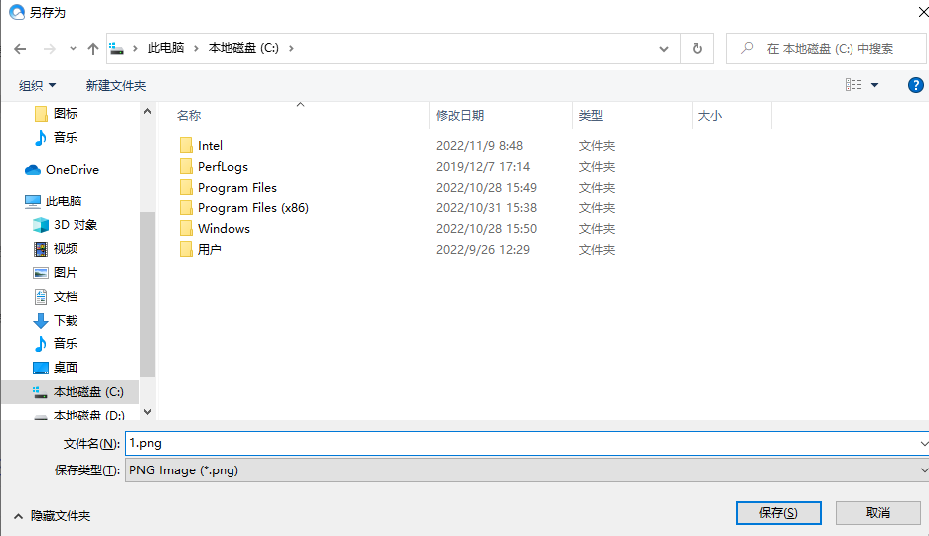Refresh the current folder listing
929x536 pixels.
pyautogui.click(x=697, y=48)
